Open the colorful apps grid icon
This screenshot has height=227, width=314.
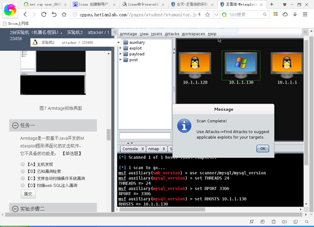[x=275, y=14]
